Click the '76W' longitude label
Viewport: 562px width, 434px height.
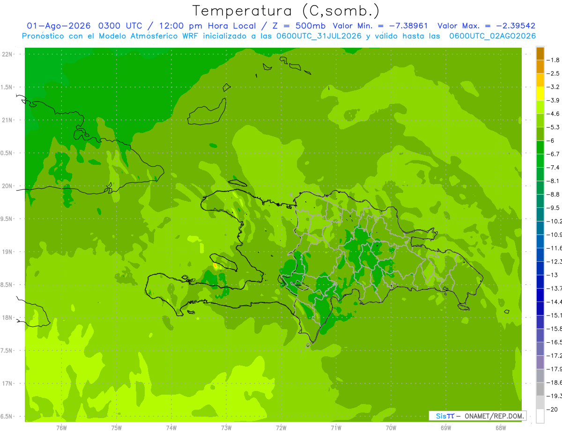click(61, 427)
